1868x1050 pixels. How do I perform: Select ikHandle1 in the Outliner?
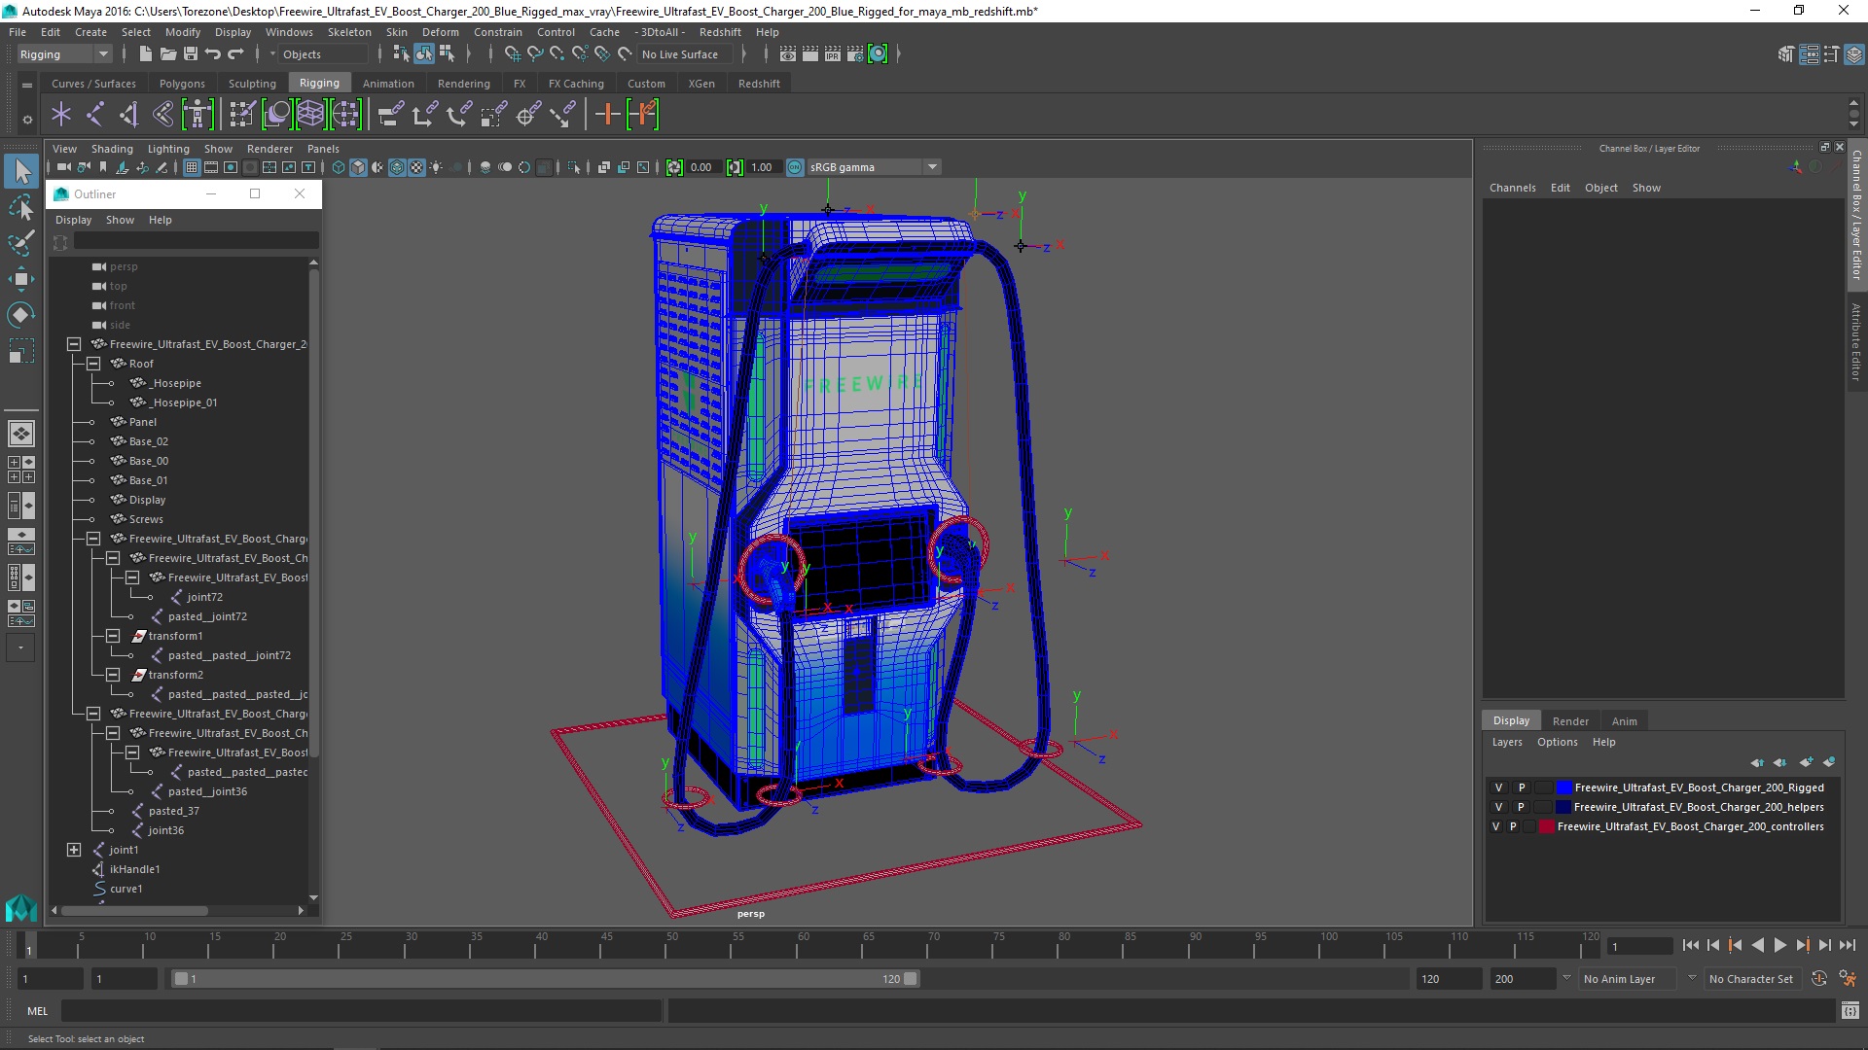134,869
